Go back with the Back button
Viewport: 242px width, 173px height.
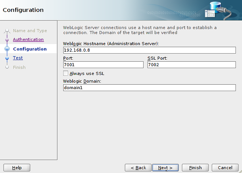[138, 168]
